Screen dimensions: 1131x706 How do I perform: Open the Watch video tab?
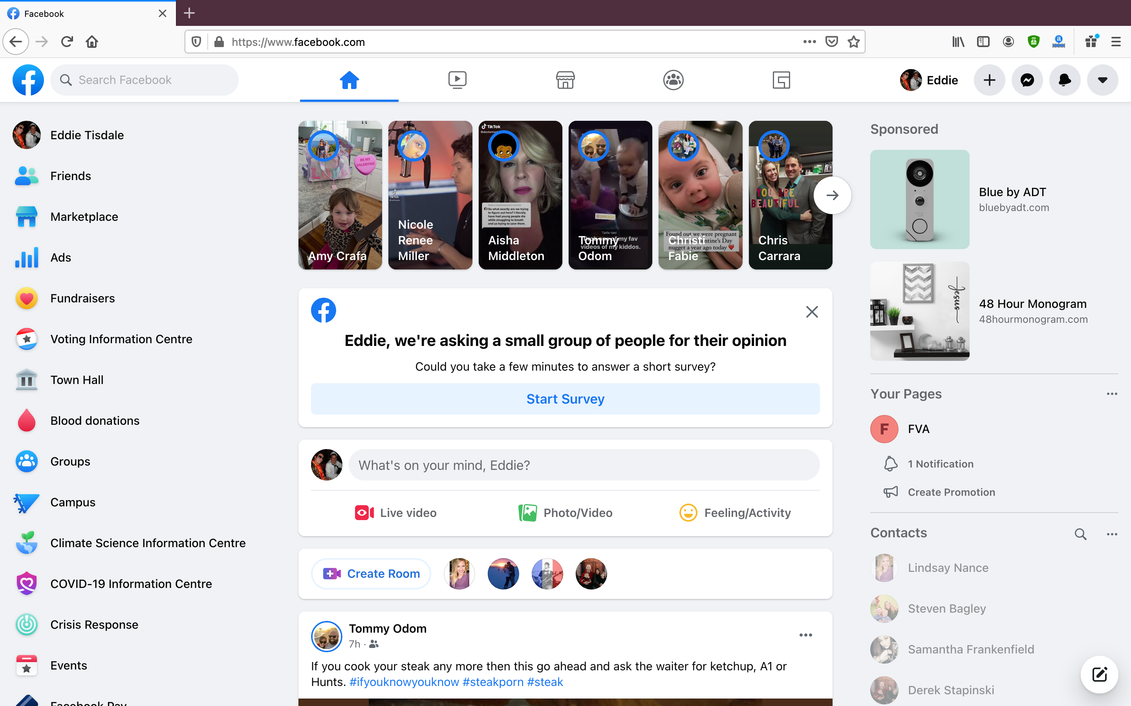(x=457, y=80)
